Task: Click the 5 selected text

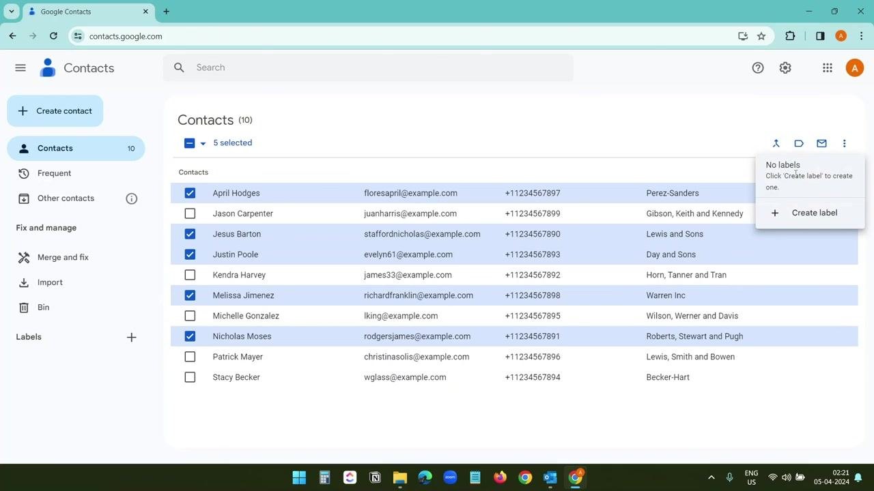Action: [x=232, y=143]
